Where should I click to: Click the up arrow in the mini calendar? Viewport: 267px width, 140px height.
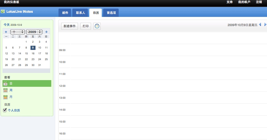pos(6,32)
